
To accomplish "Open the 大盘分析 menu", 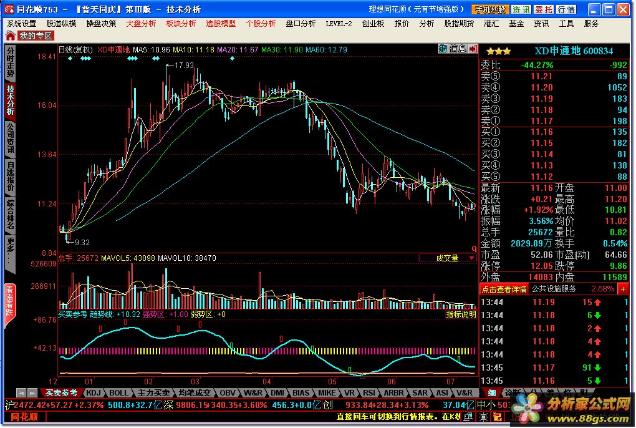I will [141, 24].
